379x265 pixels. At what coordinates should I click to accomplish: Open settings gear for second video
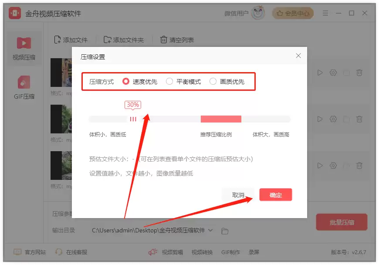point(333,119)
